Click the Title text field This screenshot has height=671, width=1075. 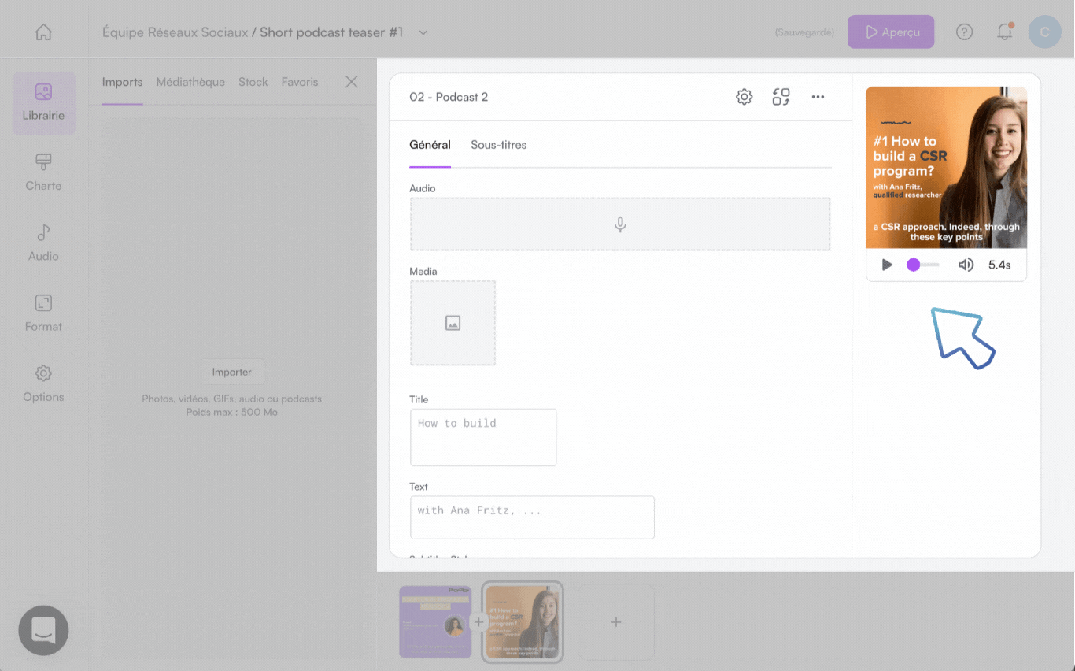[483, 437]
